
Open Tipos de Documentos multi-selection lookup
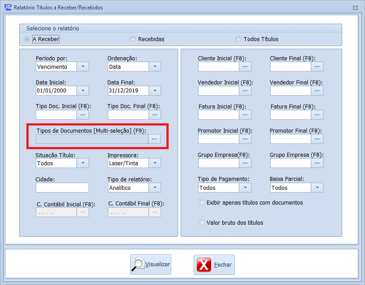click(154, 139)
